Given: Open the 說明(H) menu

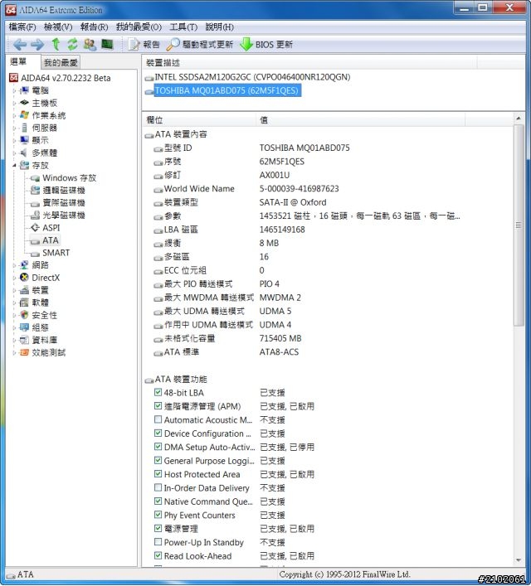Looking at the screenshot, I should coord(220,27).
